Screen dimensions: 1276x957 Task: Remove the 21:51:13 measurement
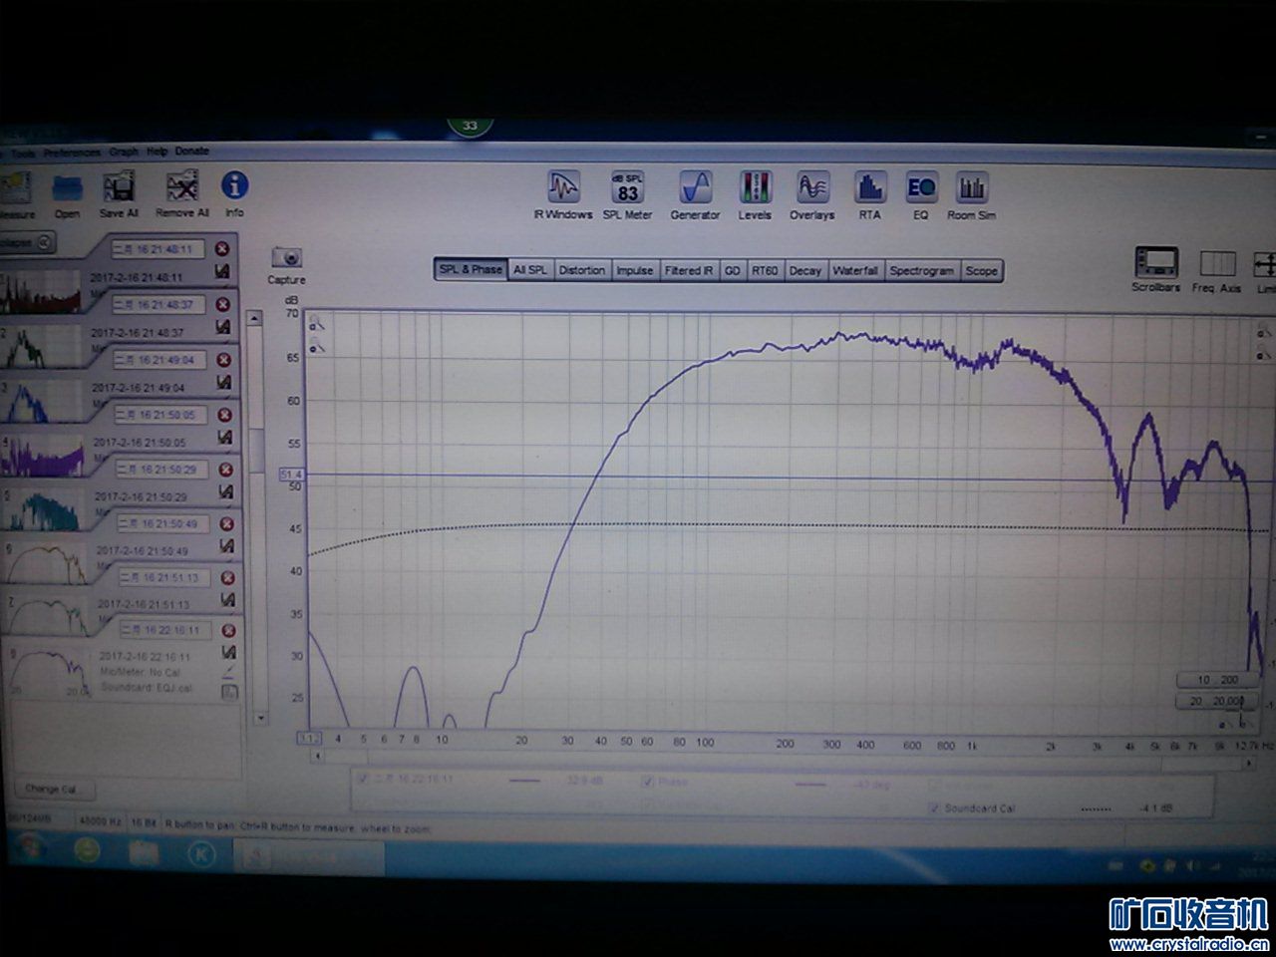click(227, 577)
